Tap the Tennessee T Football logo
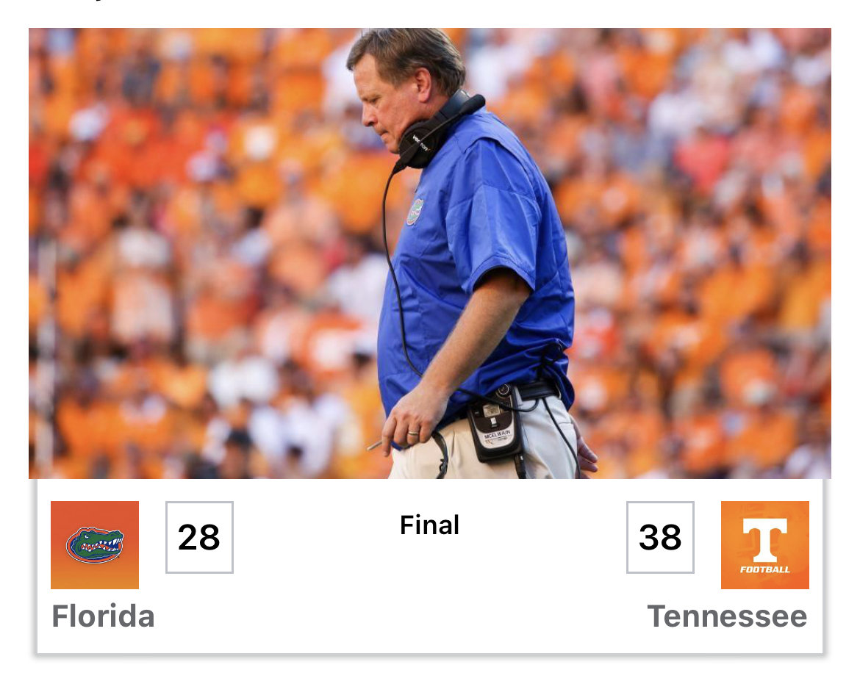Screen dimensions: 860x684 tap(764, 545)
